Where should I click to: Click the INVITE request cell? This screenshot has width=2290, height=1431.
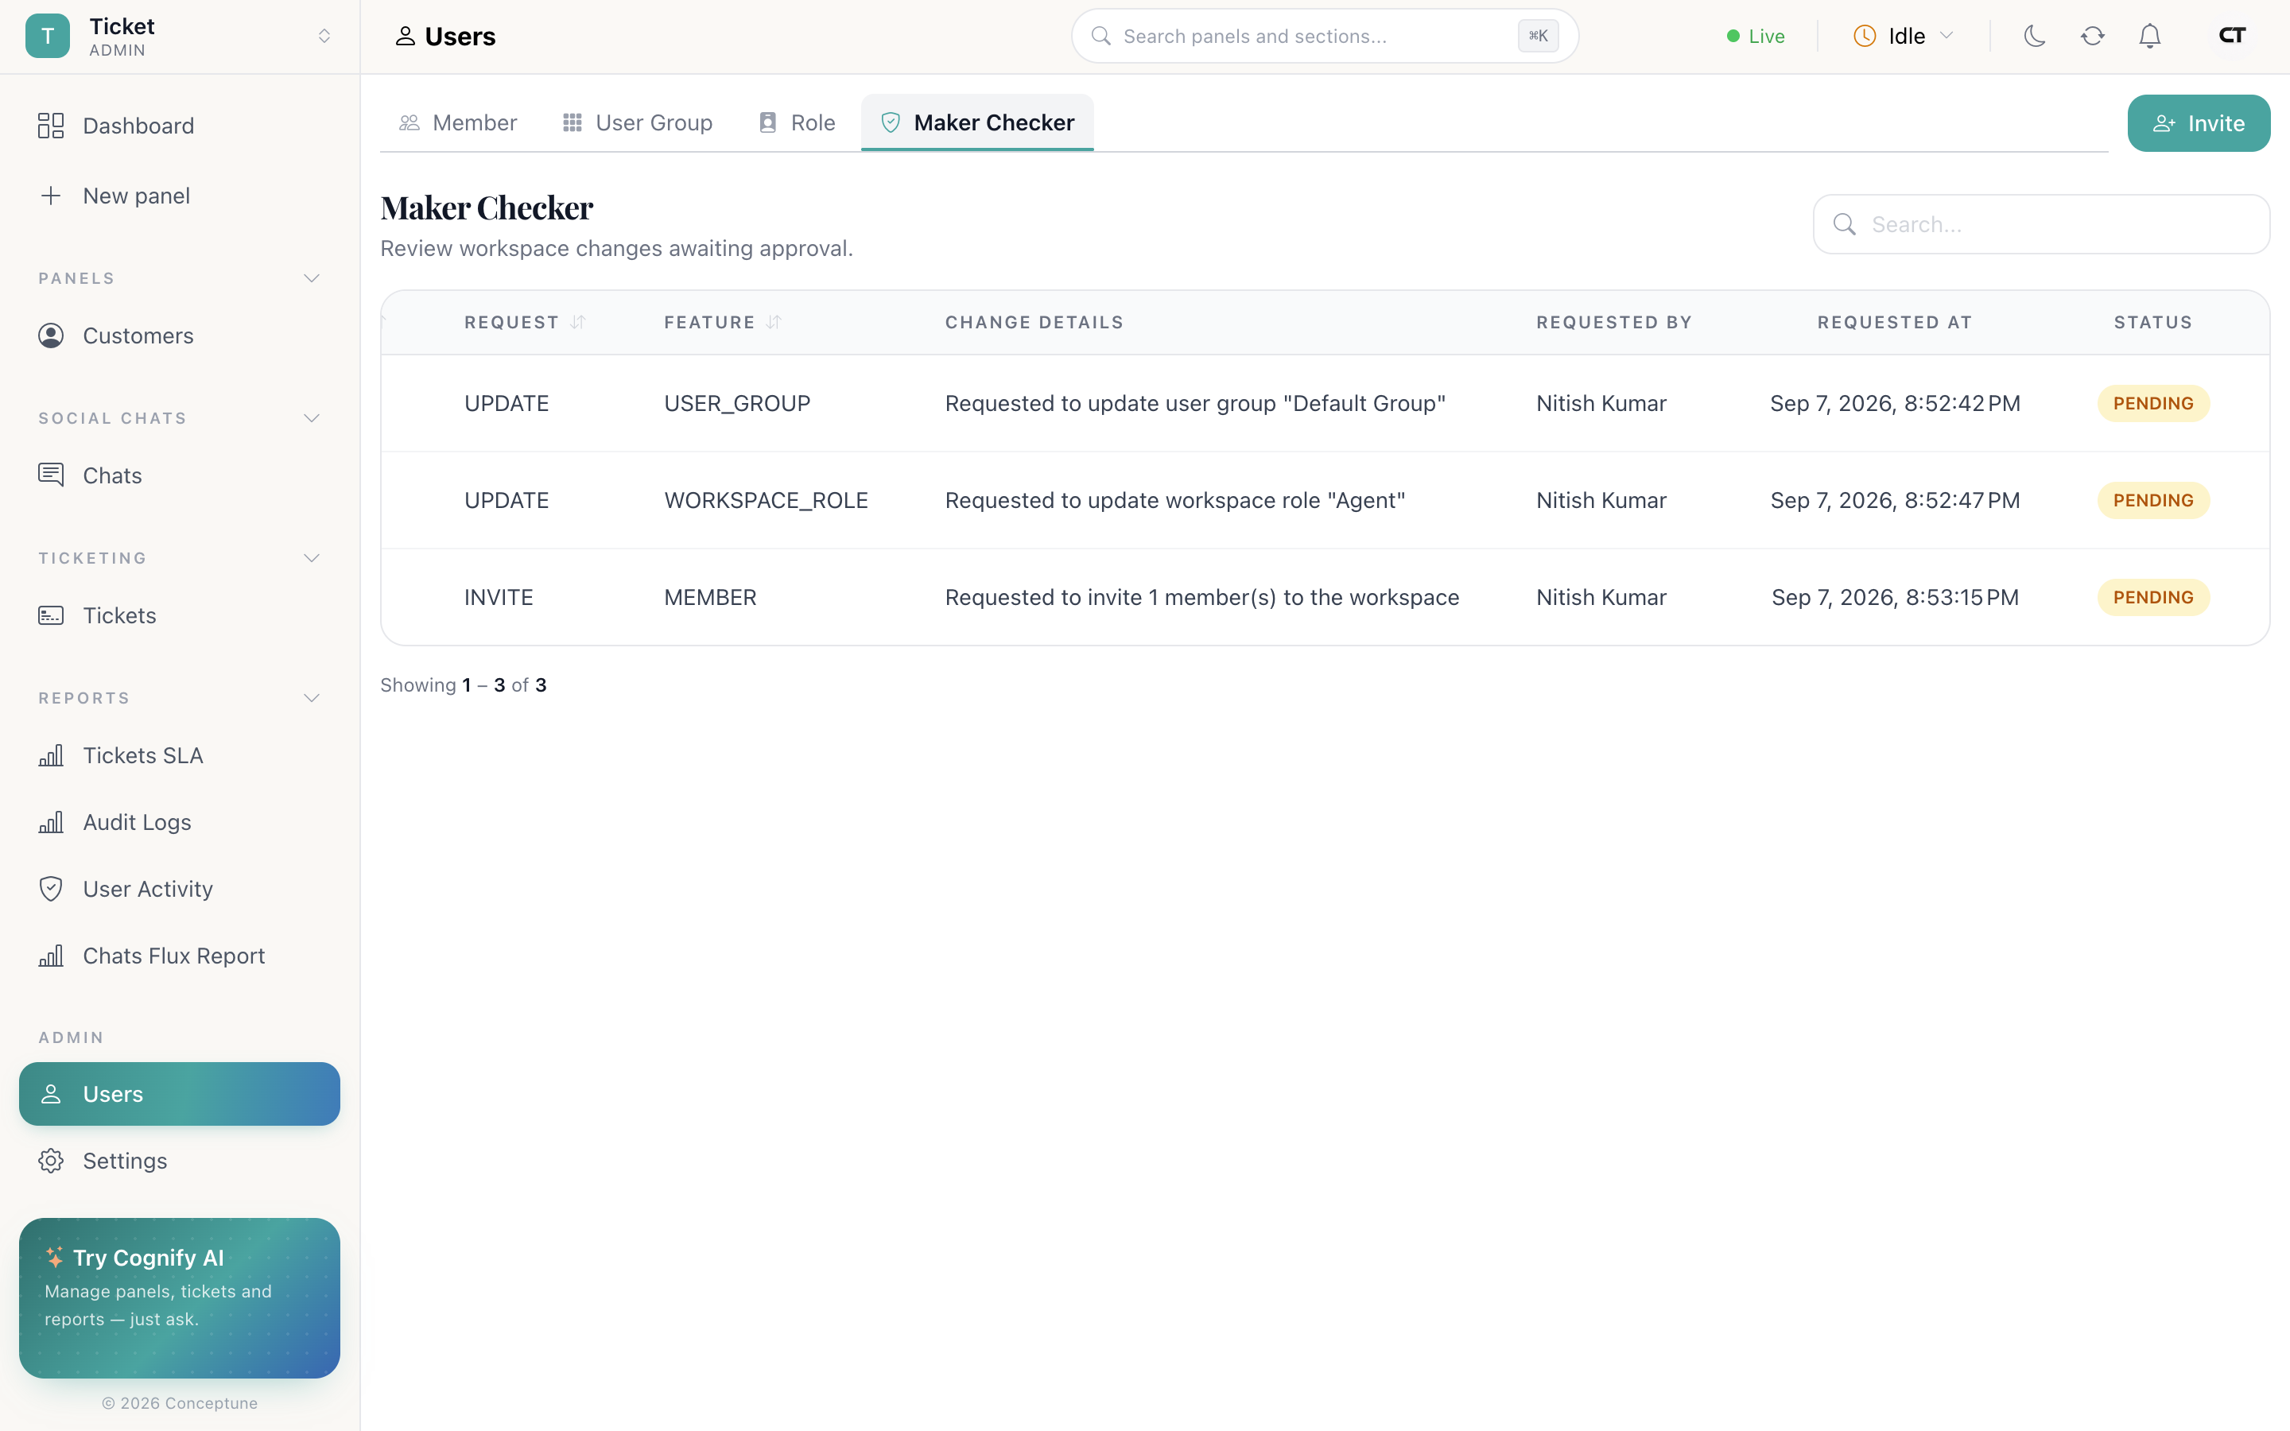[x=499, y=597]
